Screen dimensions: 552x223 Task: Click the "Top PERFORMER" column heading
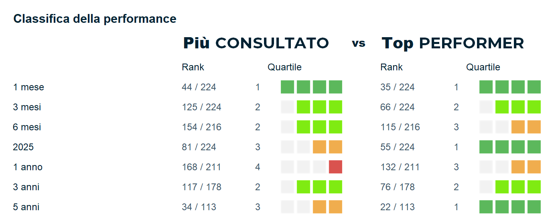coord(453,43)
